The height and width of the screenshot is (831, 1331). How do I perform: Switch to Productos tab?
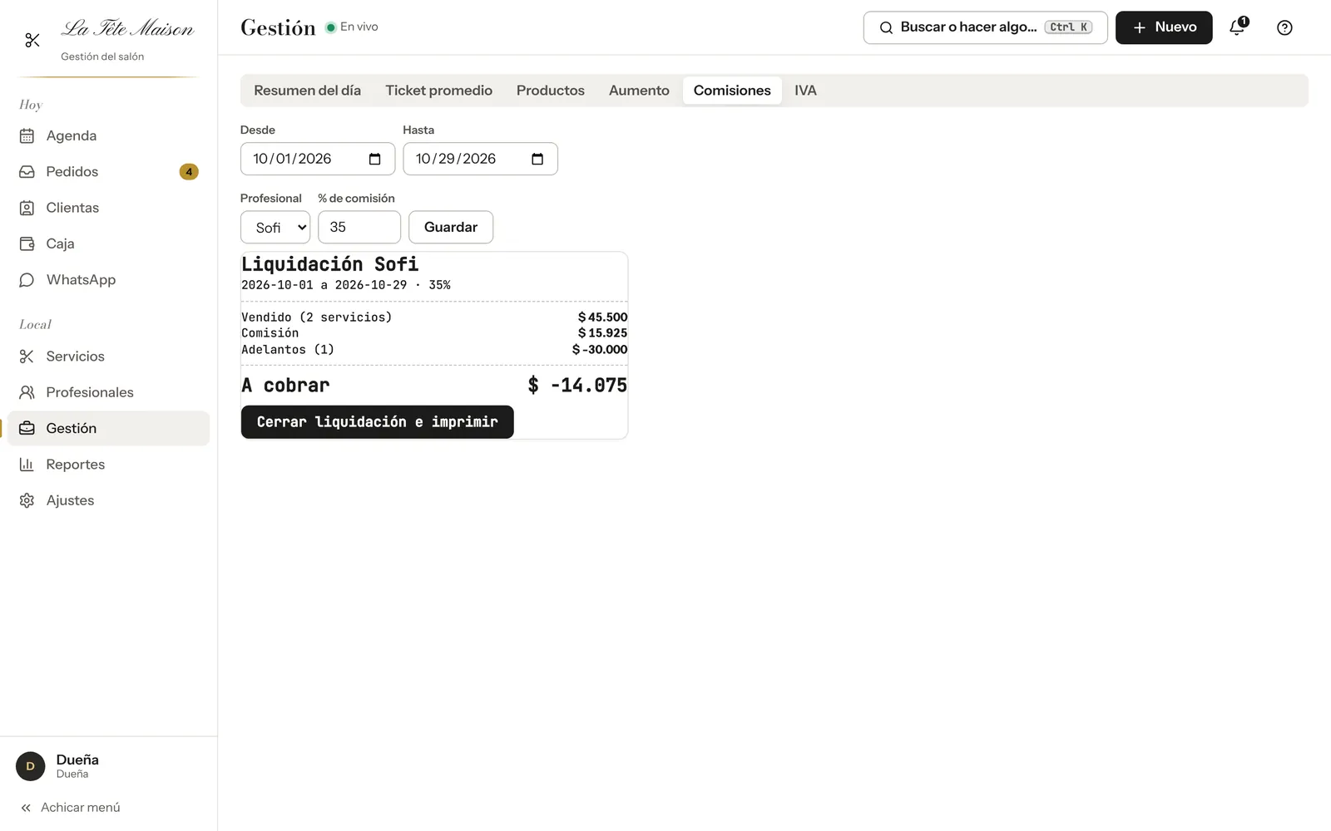click(x=551, y=91)
